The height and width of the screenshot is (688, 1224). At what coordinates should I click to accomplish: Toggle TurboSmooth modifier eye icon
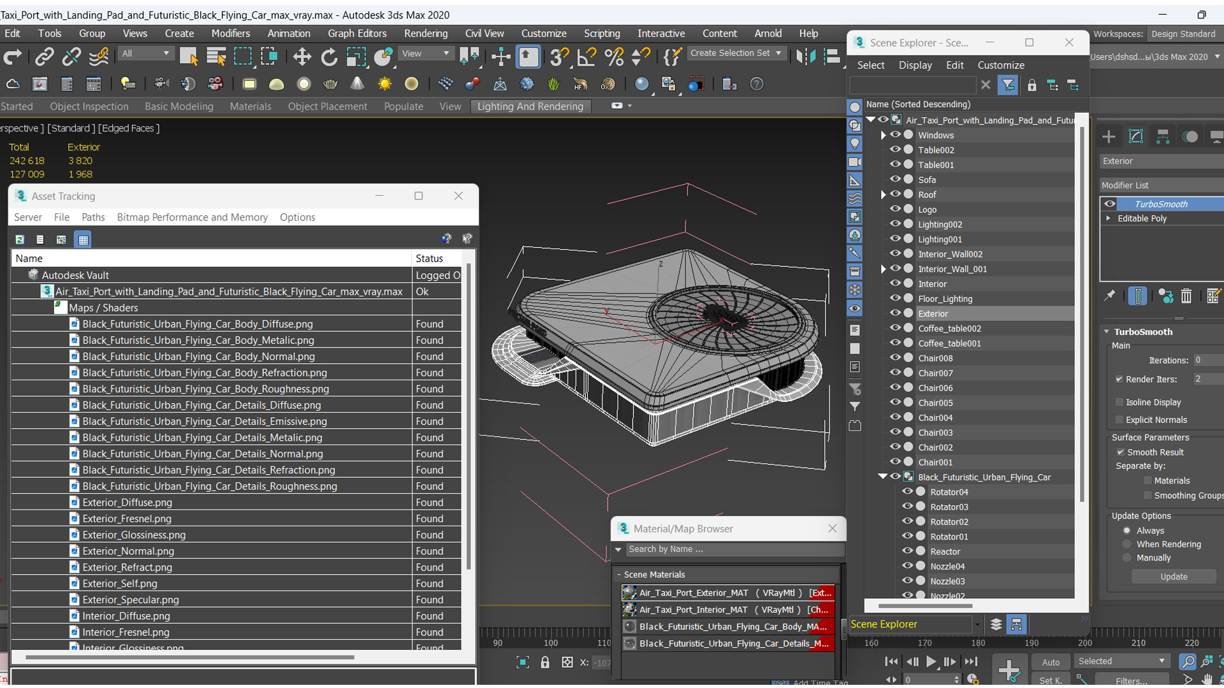pyautogui.click(x=1110, y=204)
